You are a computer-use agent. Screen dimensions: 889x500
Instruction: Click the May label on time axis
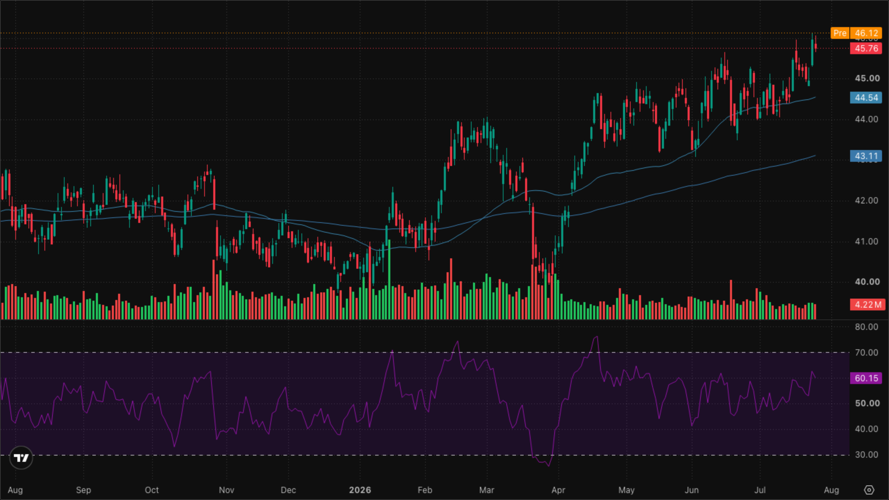tap(626, 490)
